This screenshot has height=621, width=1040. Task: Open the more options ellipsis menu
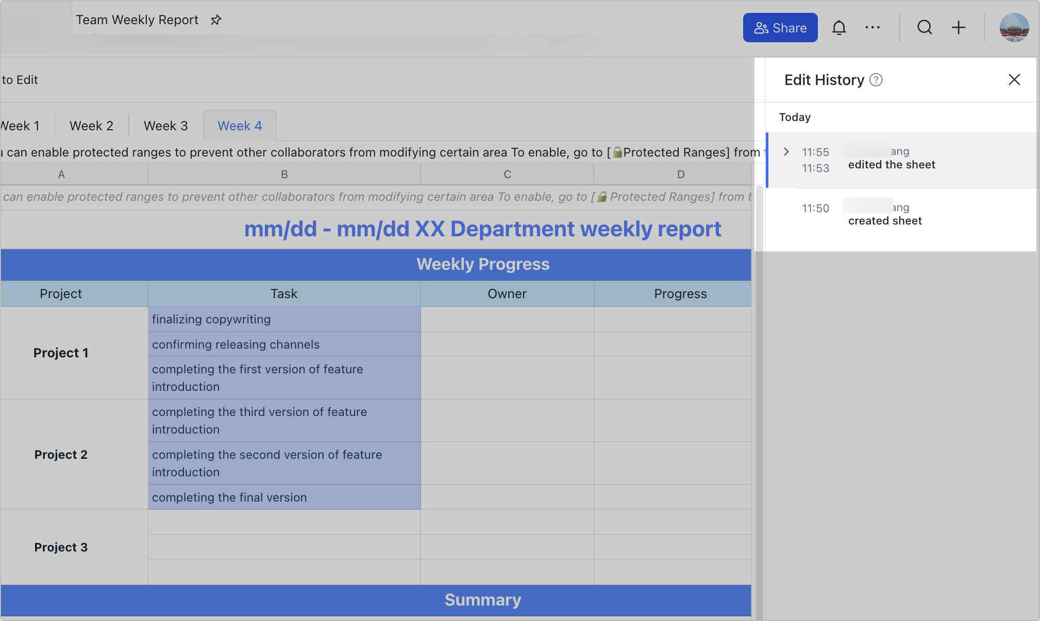tap(873, 28)
